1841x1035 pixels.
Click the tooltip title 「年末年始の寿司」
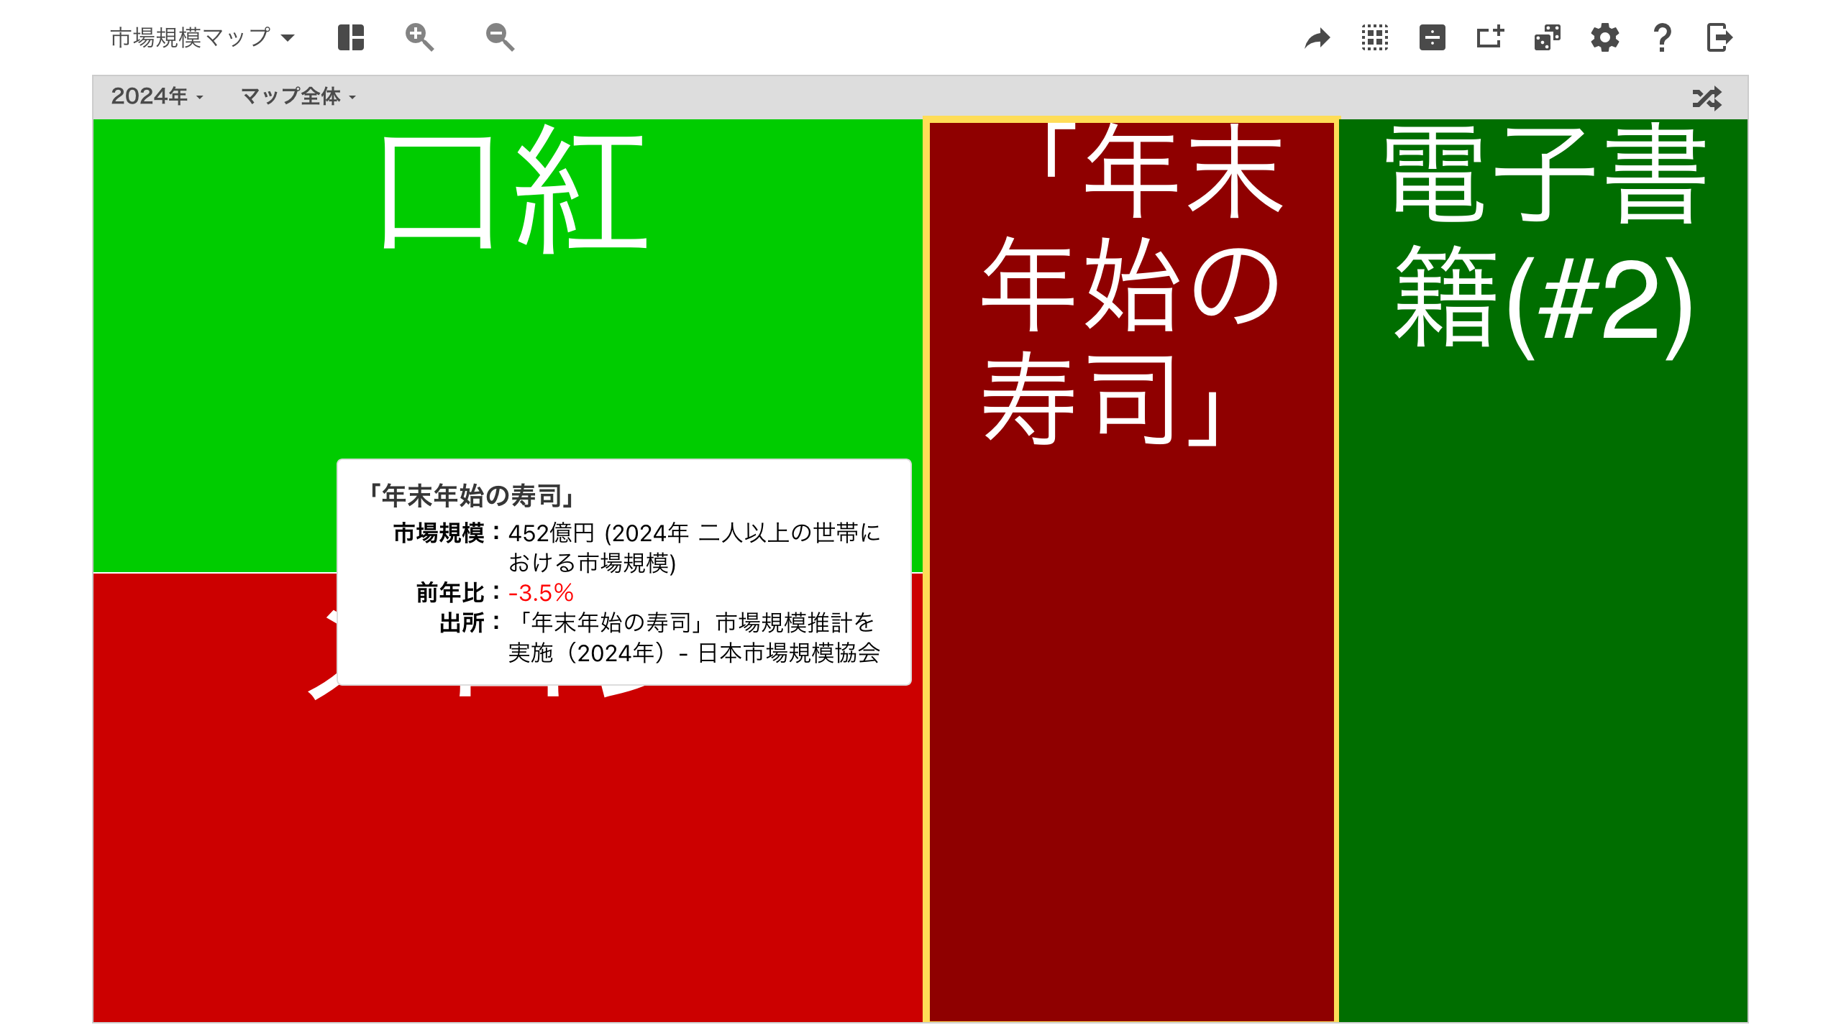click(x=470, y=496)
